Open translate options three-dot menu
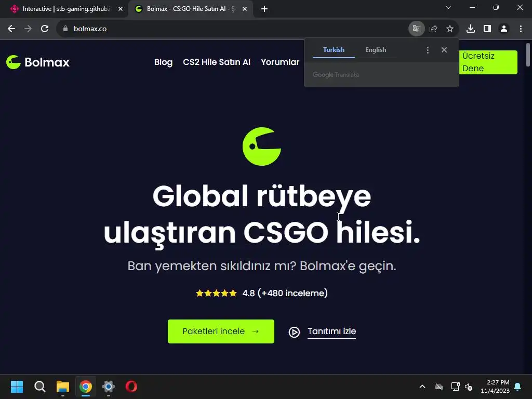The width and height of the screenshot is (532, 399). 428,50
